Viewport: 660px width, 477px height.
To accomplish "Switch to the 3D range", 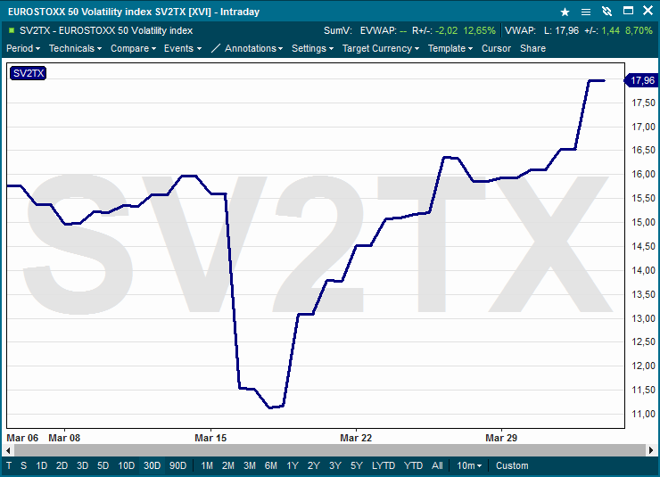I will pos(82,465).
